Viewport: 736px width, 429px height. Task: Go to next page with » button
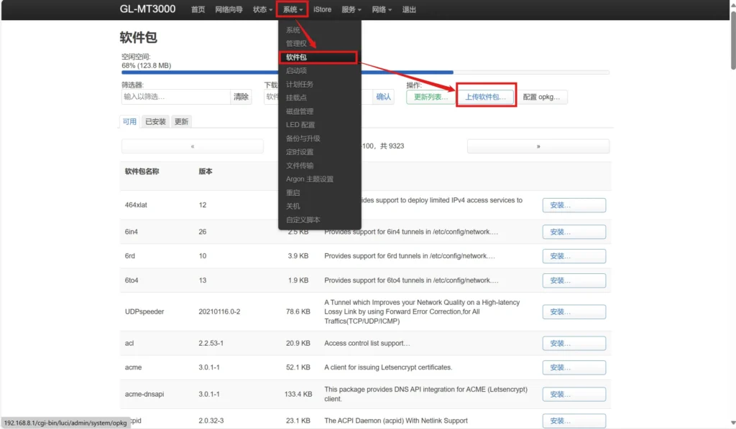[x=538, y=146]
